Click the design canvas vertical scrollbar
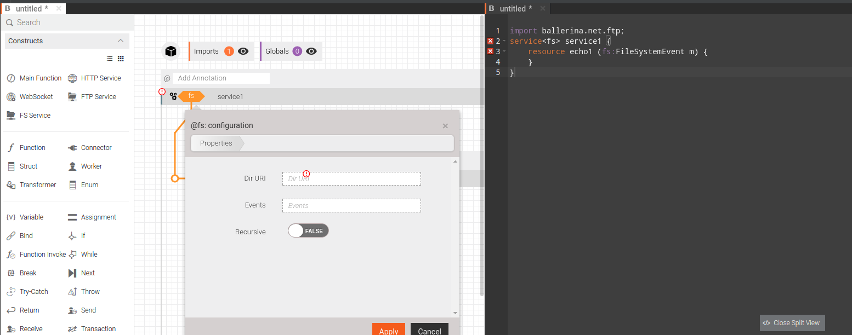 tap(482, 156)
